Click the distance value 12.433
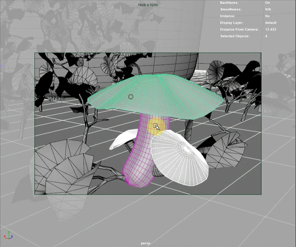The image size is (296, 247). [x=271, y=30]
